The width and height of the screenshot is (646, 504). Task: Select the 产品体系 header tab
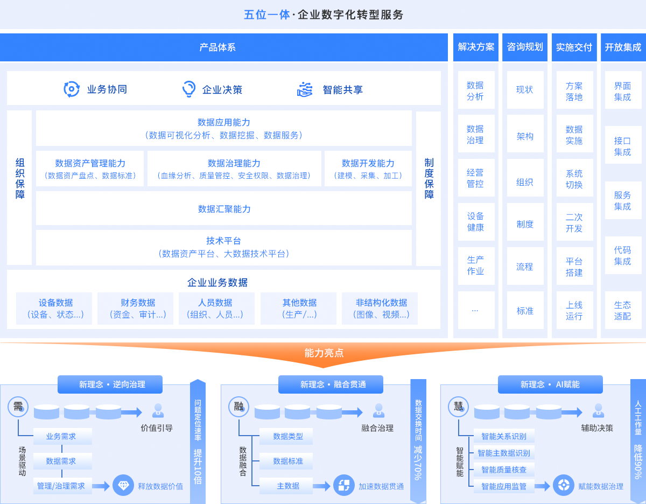[x=224, y=47]
